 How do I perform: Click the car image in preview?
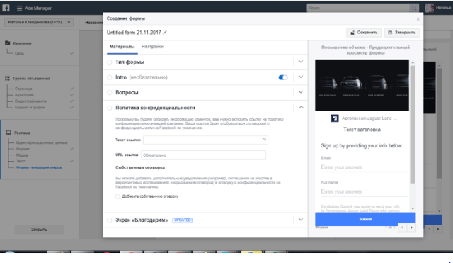pyautogui.click(x=362, y=85)
